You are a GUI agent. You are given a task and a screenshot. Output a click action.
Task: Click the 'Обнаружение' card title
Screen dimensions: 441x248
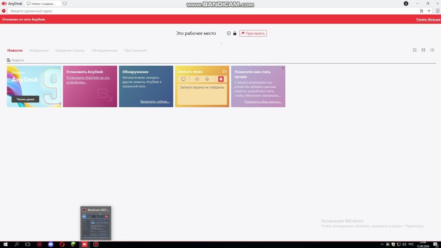click(x=135, y=72)
